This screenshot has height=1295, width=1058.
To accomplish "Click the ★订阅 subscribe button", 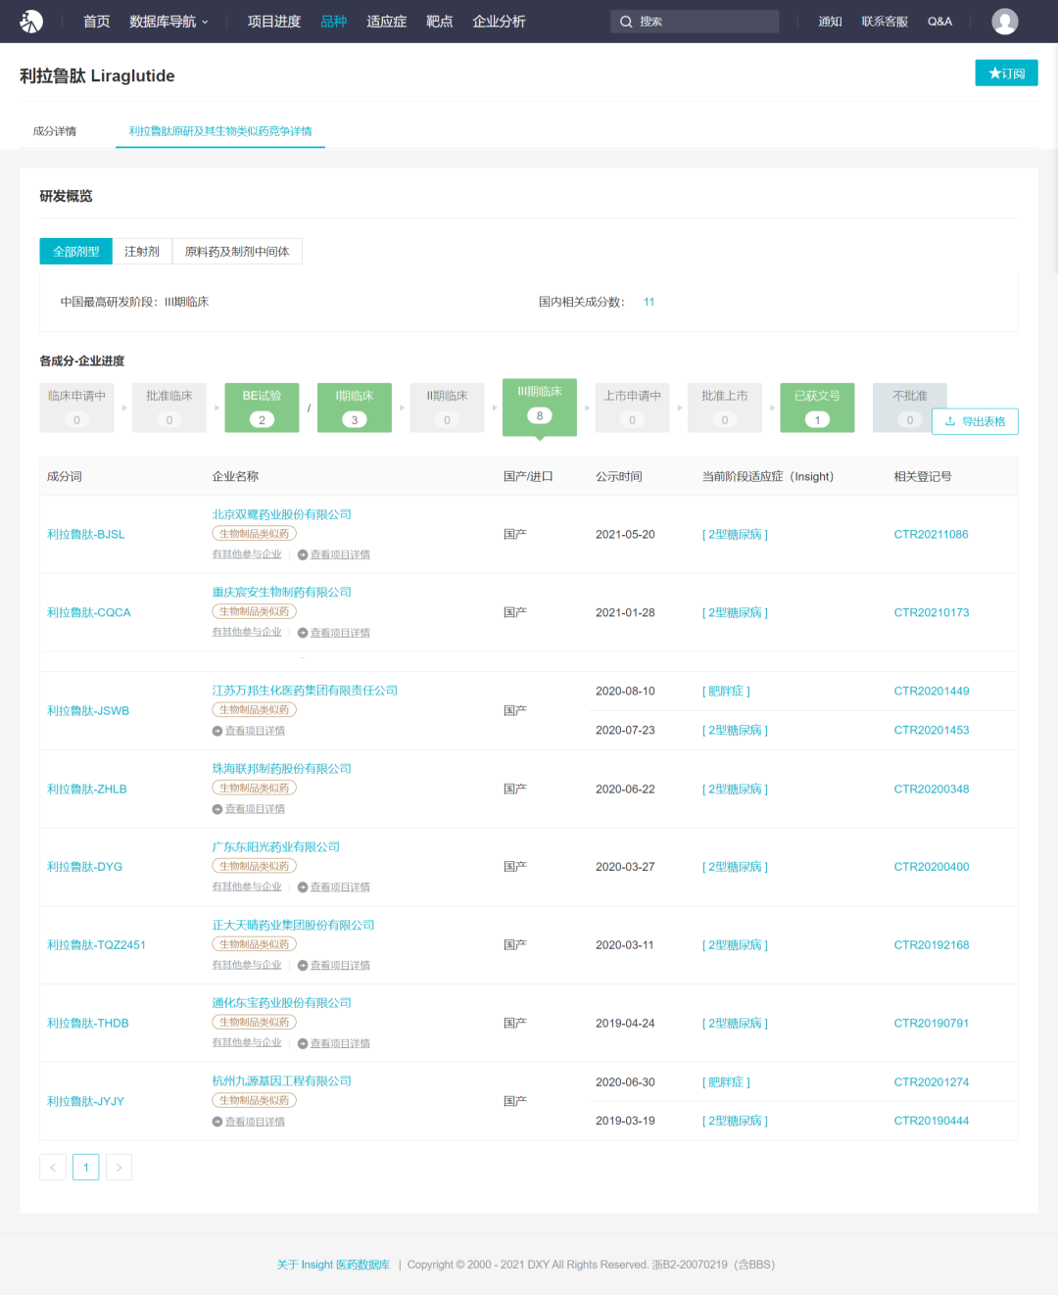I will pyautogui.click(x=1006, y=73).
